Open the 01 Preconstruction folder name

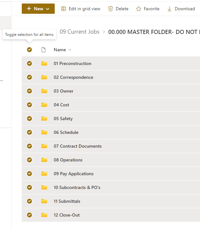73,63
